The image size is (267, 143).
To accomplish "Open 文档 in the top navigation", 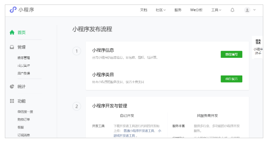I will [143, 10].
